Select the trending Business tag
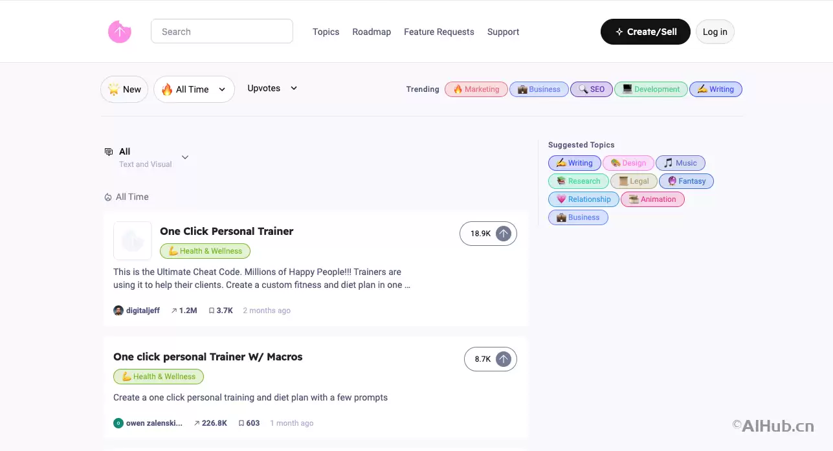 tap(539, 89)
